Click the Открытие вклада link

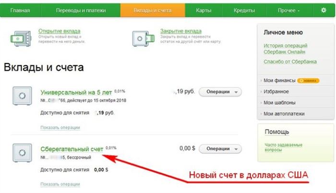coord(60,31)
